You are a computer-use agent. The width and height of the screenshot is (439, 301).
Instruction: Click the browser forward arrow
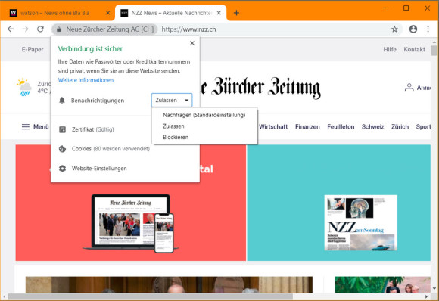coord(26,29)
